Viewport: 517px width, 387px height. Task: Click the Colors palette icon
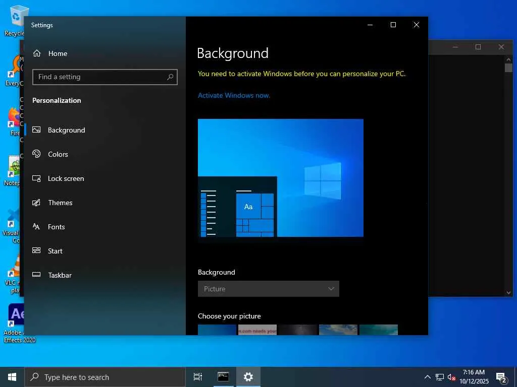pos(36,154)
